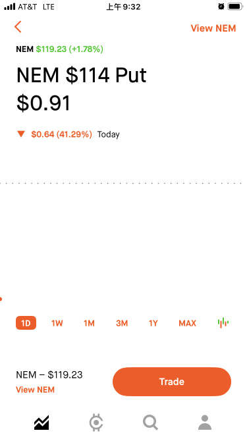This screenshot has width=247, height=439.
Task: Switch chart to 1M range
Action: click(x=89, y=323)
